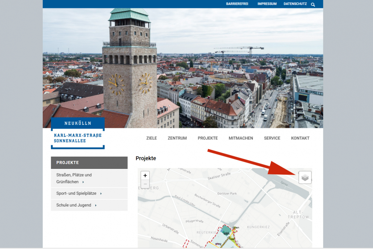This screenshot has height=249, width=373.
Task: Open the Service menu
Action: tap(272, 138)
